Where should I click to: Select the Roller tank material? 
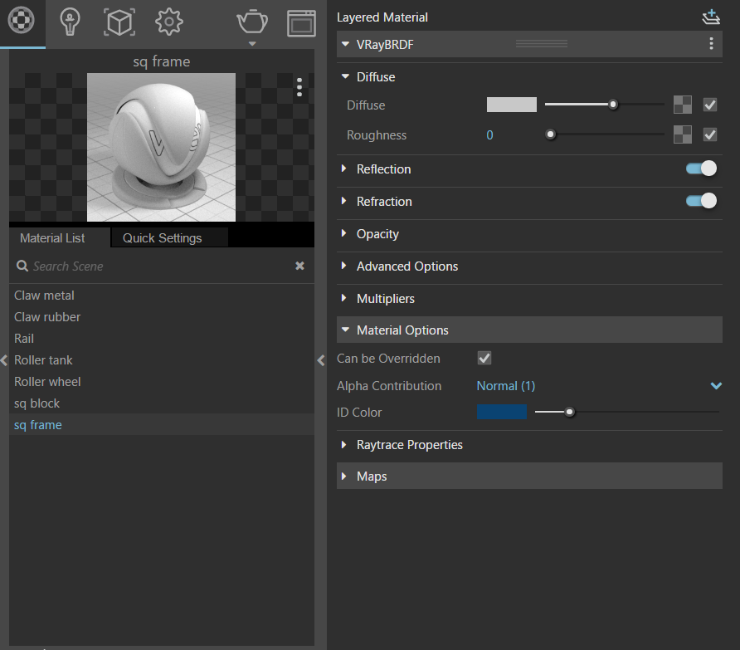(43, 360)
